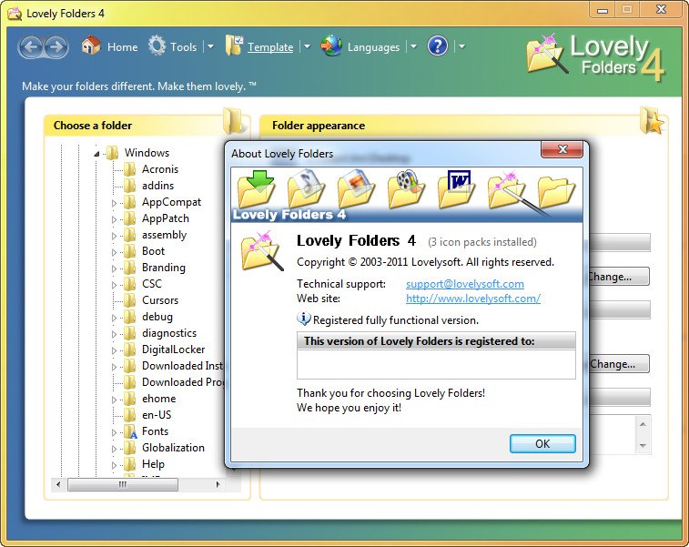Screen dimensions: 689x547
Task: Open the Tools dropdown arrow
Action: tap(210, 46)
